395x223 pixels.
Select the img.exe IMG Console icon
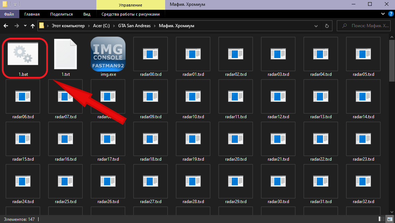click(x=108, y=54)
